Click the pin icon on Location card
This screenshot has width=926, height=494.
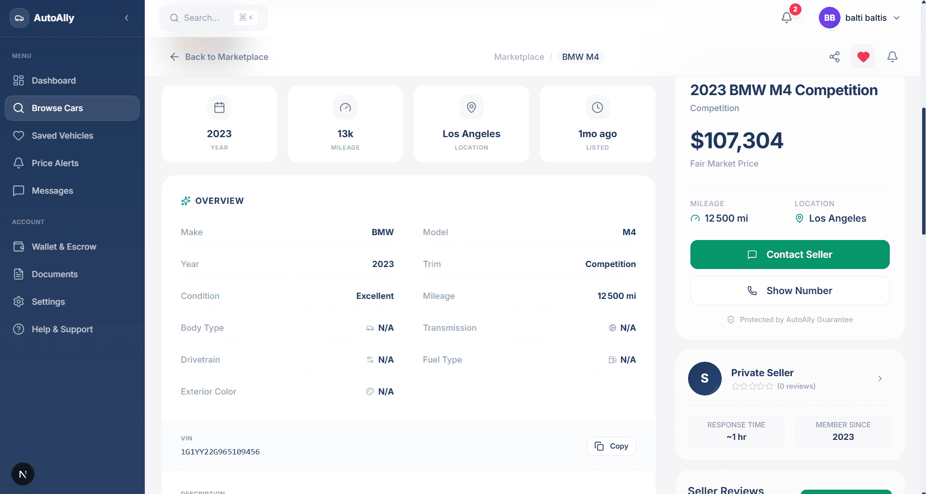[x=471, y=107]
